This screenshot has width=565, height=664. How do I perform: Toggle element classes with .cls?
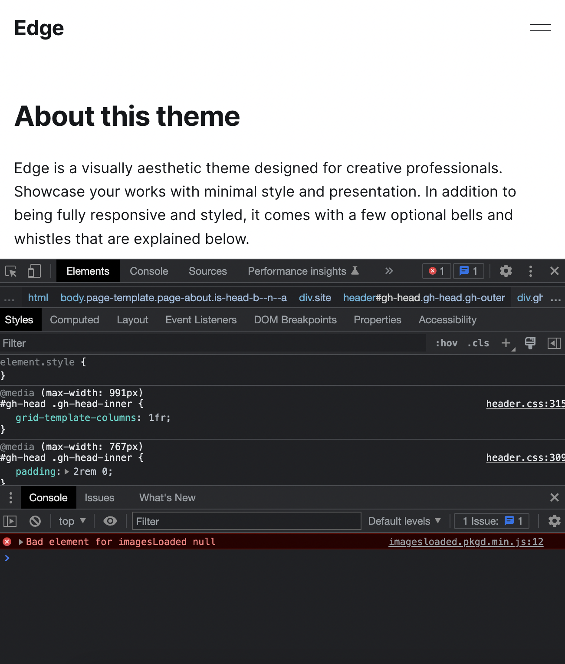click(477, 343)
